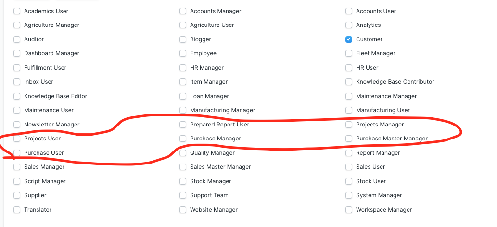497x227 pixels.
Task: Tick the Purchase User checkbox
Action: (x=17, y=153)
